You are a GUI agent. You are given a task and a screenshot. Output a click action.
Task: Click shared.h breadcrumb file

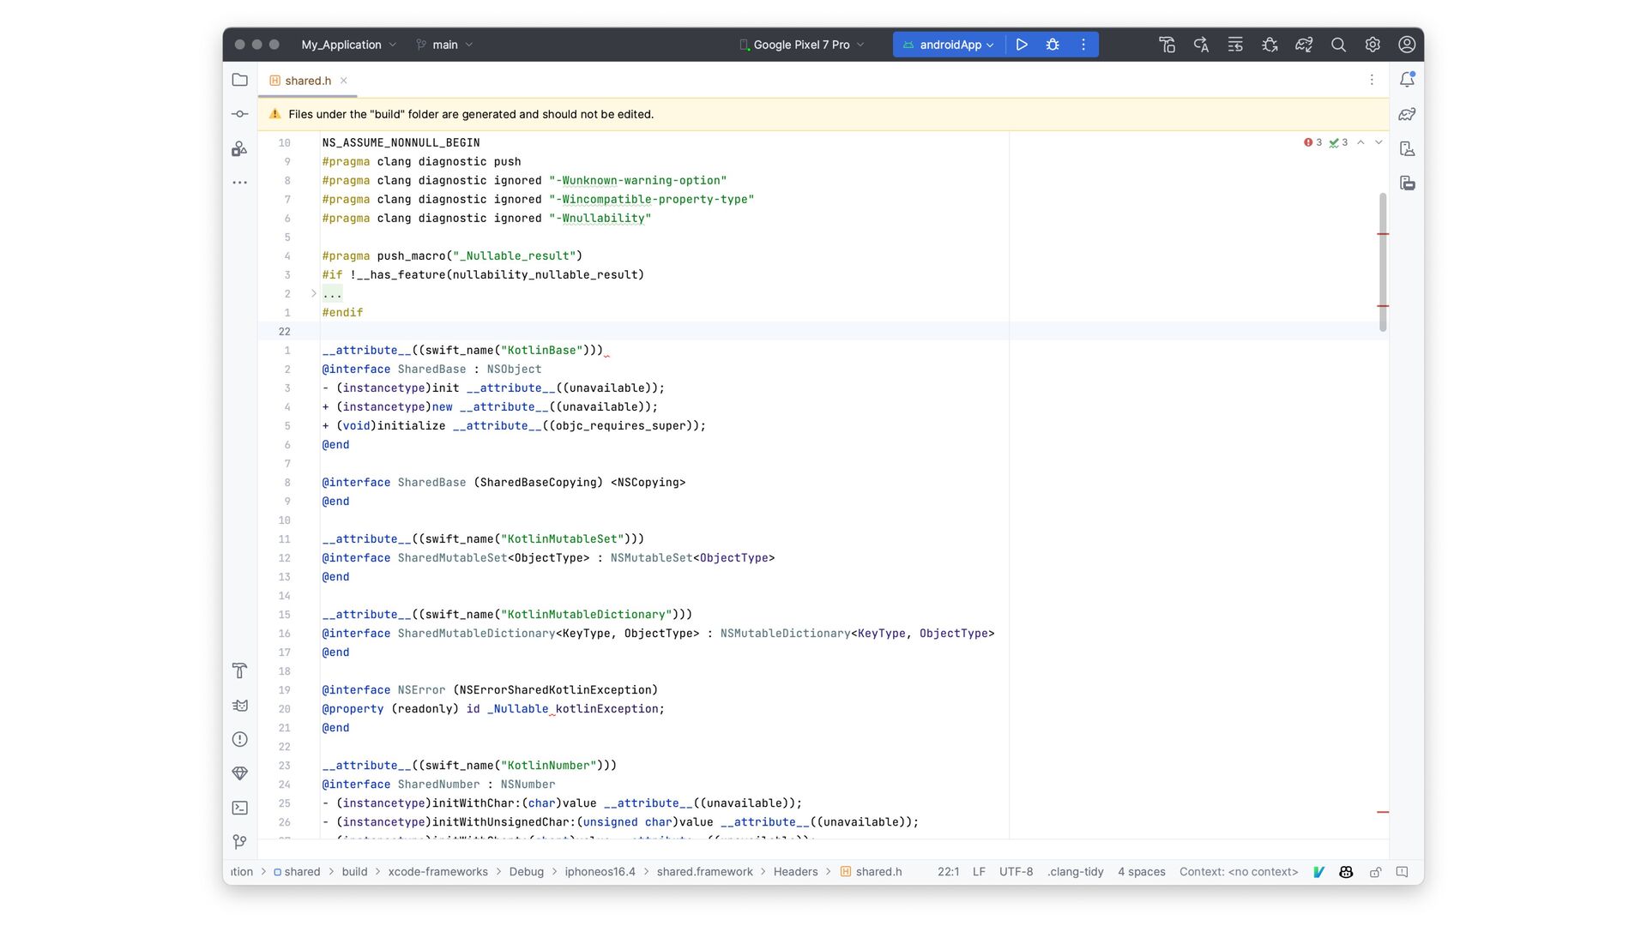tap(871, 872)
